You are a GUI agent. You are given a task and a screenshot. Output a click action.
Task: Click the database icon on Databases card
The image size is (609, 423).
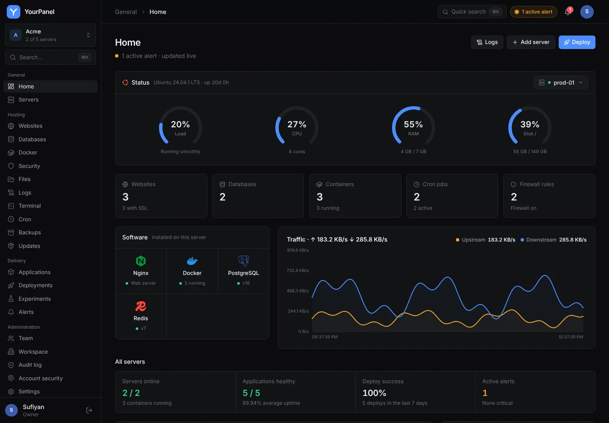click(222, 184)
